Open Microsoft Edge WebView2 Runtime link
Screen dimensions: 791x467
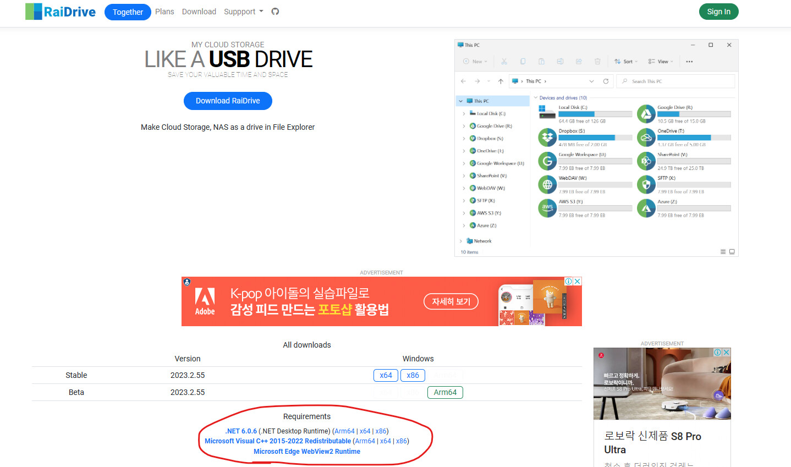pos(307,452)
